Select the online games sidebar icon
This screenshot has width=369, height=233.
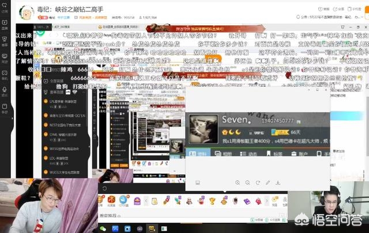(x=5, y=58)
